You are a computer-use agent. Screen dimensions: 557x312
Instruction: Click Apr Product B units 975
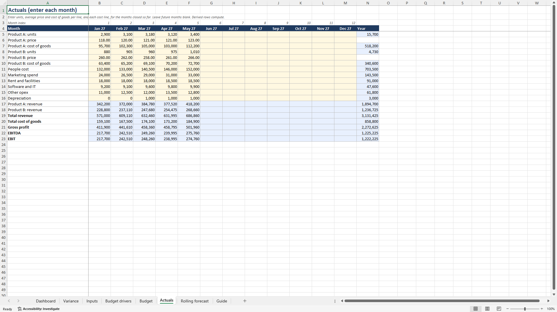coord(167,52)
